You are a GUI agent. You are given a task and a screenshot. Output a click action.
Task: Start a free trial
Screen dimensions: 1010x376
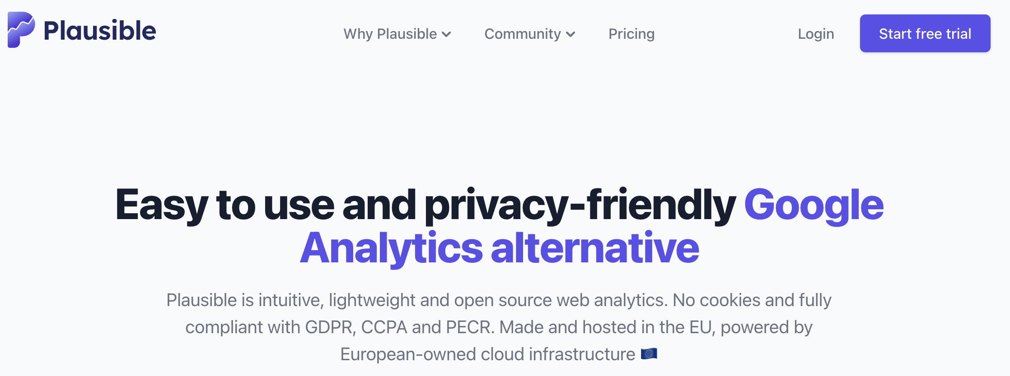925,33
